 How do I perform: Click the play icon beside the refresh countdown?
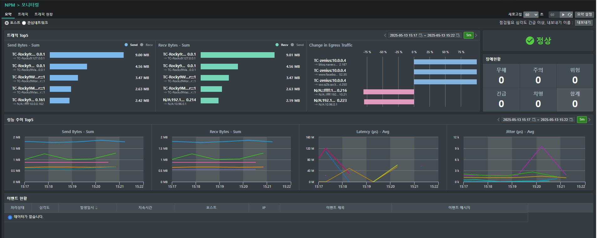click(563, 15)
